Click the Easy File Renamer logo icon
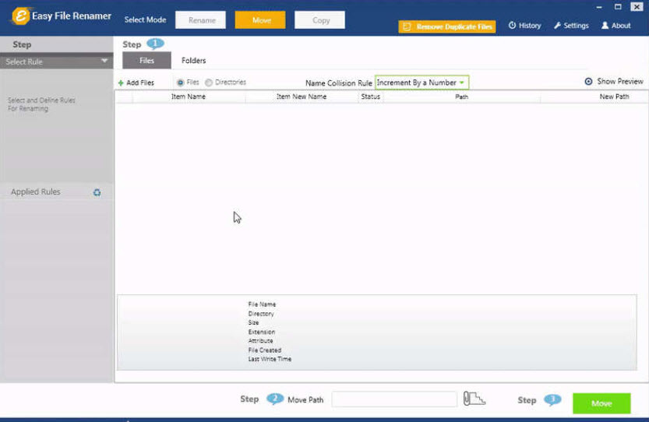The width and height of the screenshot is (649, 422). 20,16
